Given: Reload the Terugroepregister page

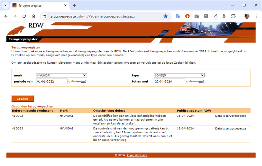Looking at the screenshot, I should tap(24, 16).
